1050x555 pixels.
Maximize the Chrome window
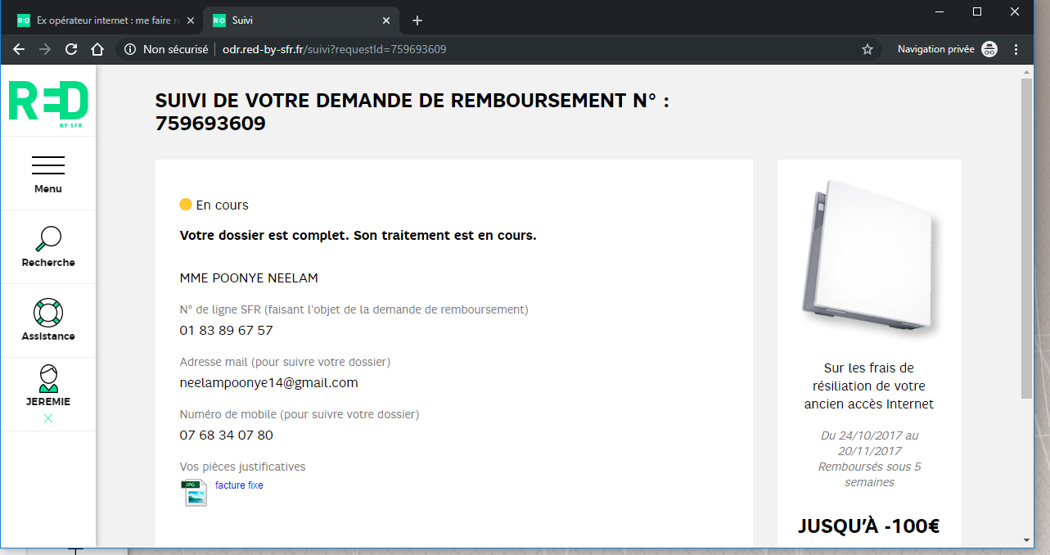[x=977, y=11]
